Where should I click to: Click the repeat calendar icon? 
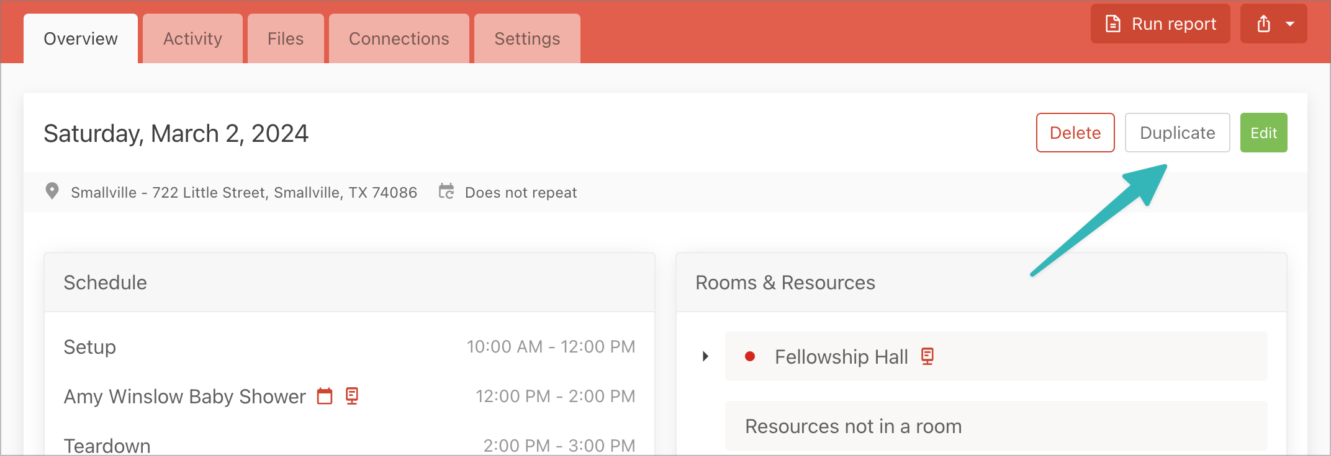[446, 191]
